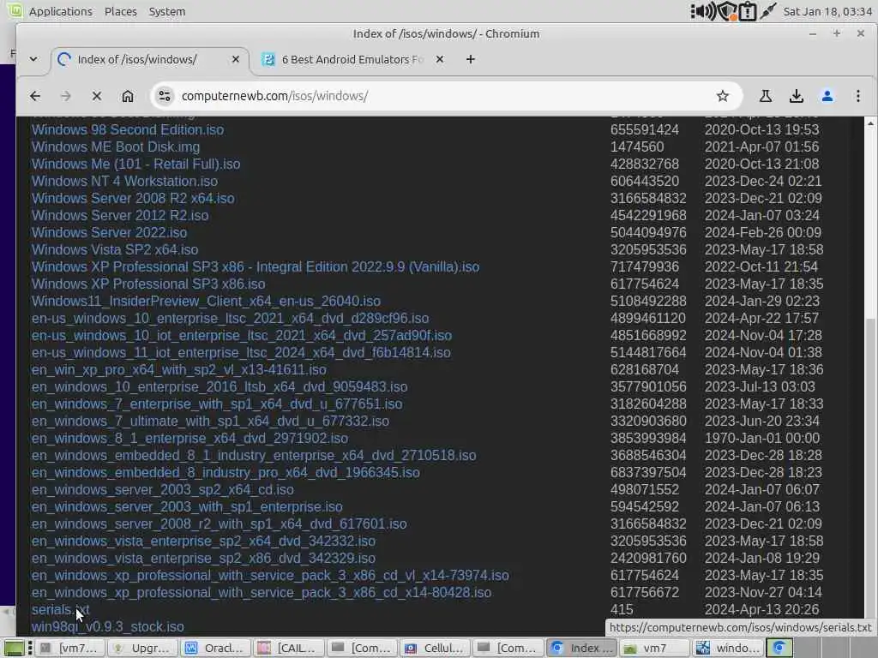
Task: Click the Linux Mint logo icon
Action: (14, 10)
